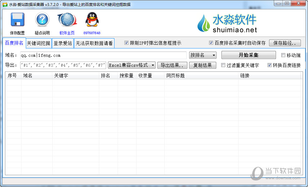Toggle 限制IP时弹出信息框提示 checkbox
Viewport: 308px width, 187px height.
tap(127, 43)
